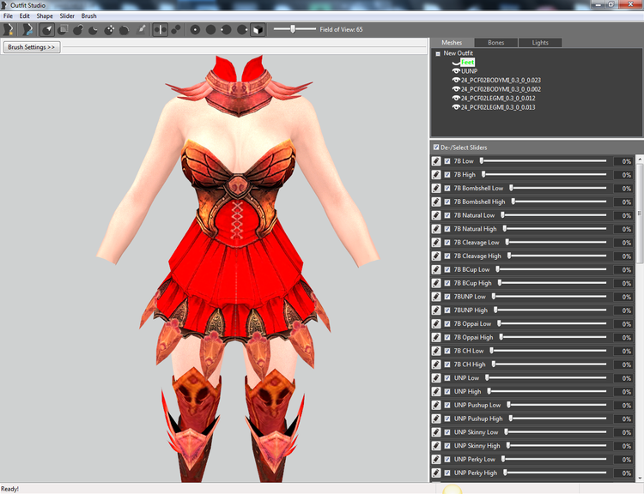Switch to front view icon
Viewport: 644px width, 494px height.
tap(195, 29)
